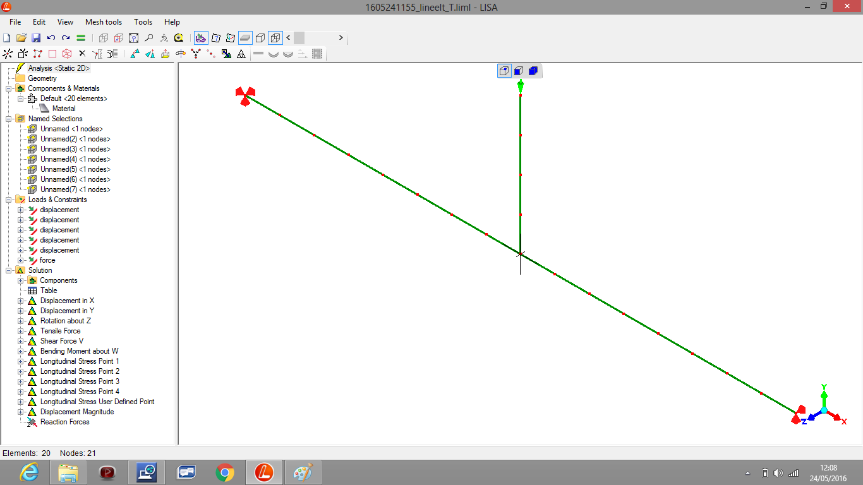Expand the force load entry

[20, 260]
